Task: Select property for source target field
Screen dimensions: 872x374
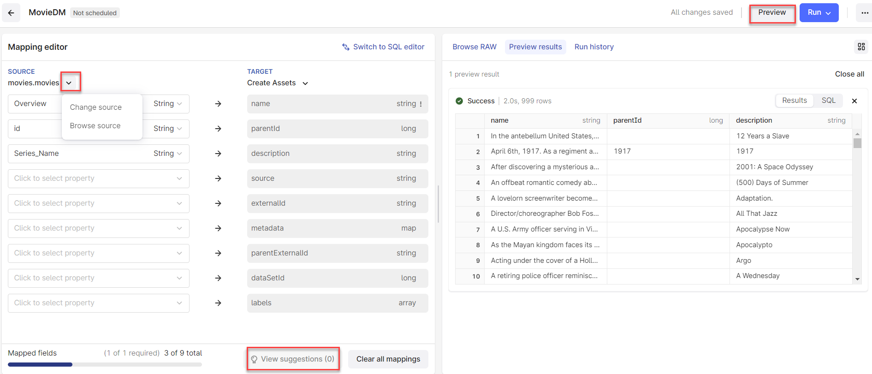Action: [99, 178]
